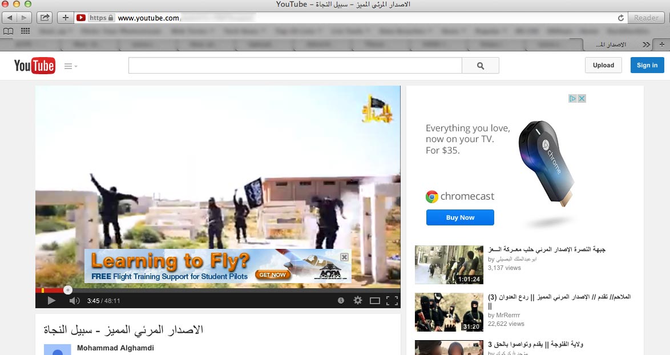Screen dimensions: 670x355
Task: Show hidden tabs with the double chevron
Action: click(x=646, y=44)
